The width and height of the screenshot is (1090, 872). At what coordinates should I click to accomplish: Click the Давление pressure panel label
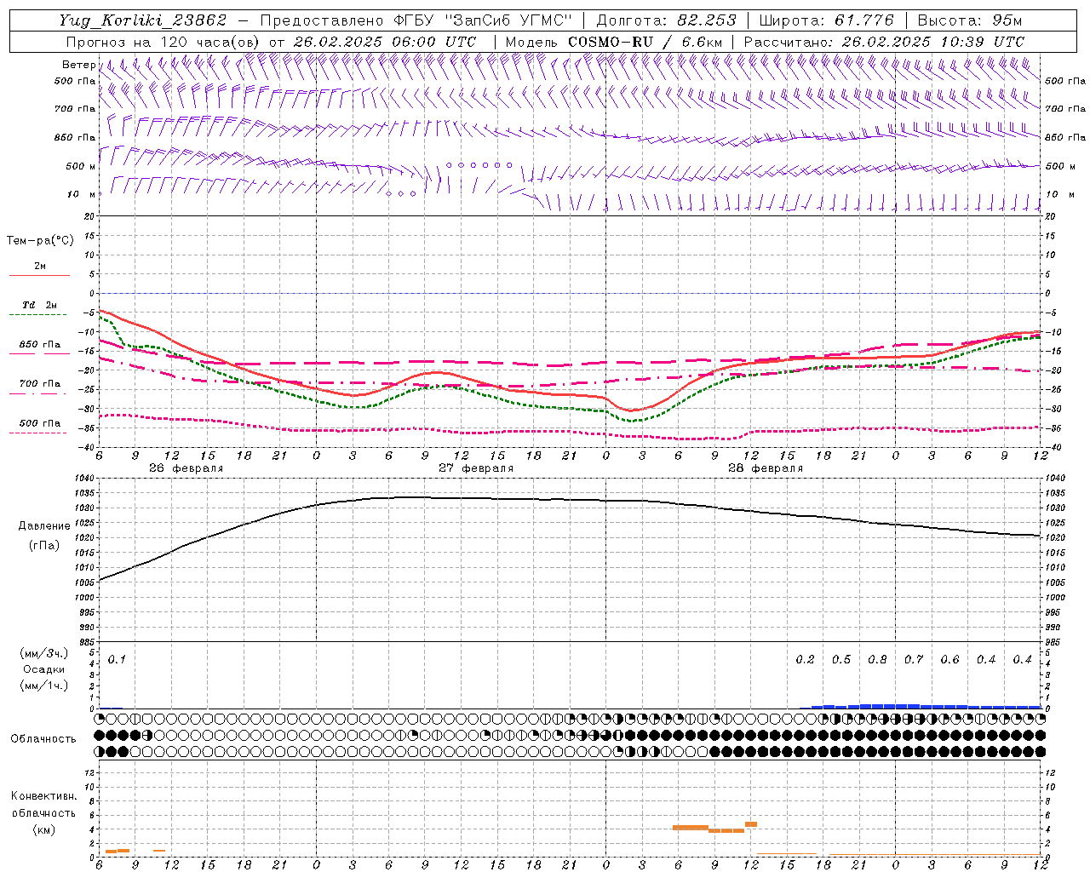point(44,526)
